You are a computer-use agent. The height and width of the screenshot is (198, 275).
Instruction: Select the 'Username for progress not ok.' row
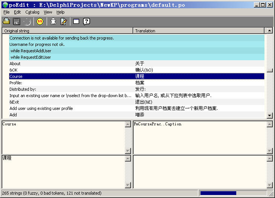137,44
